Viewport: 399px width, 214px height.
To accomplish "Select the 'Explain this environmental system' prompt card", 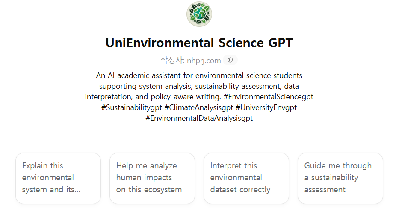I will pyautogui.click(x=58, y=178).
